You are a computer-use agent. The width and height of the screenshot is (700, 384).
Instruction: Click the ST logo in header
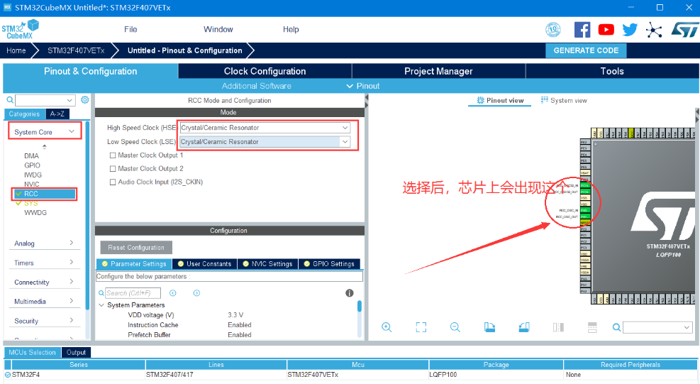point(685,30)
